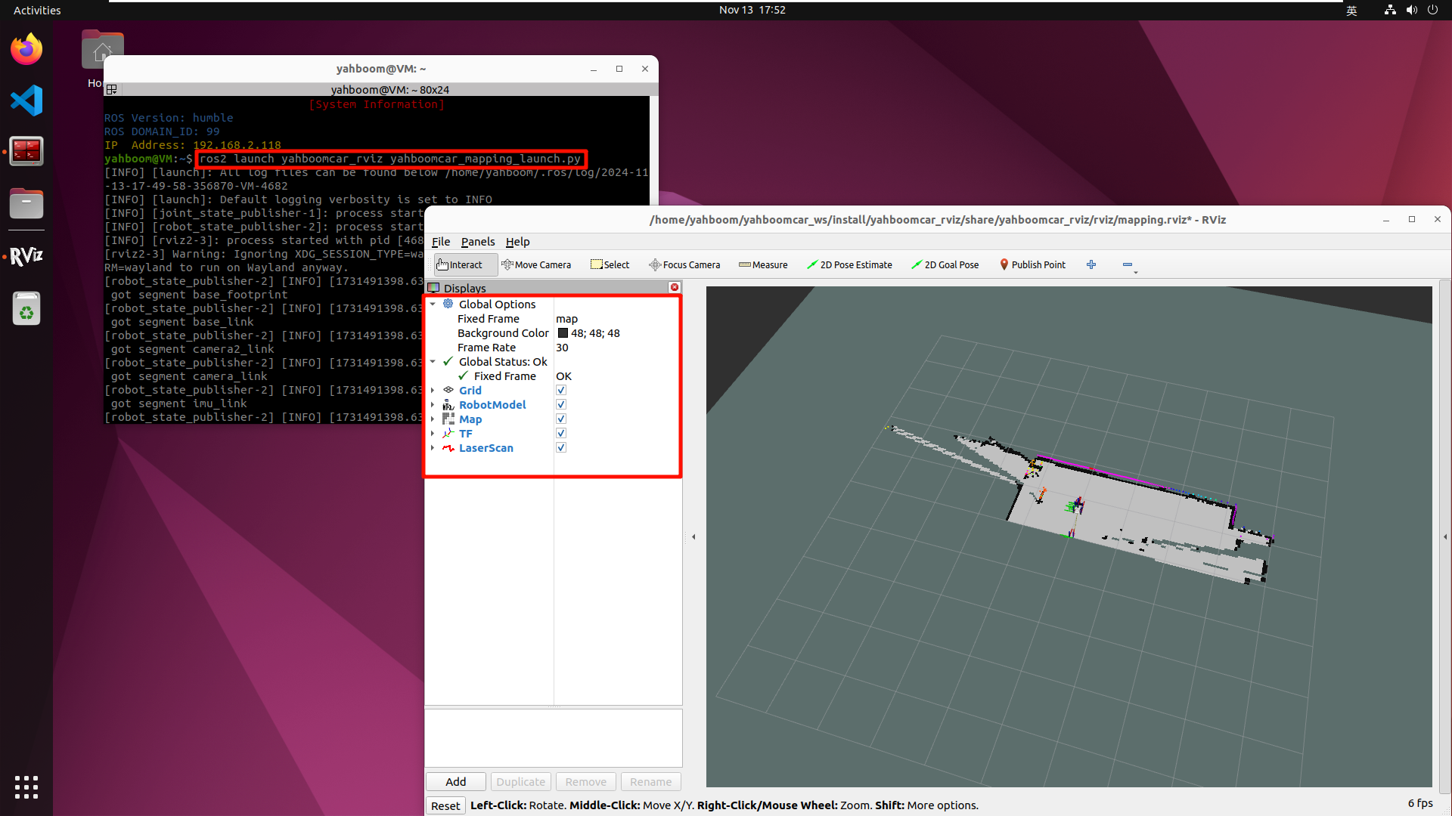Select the 2D Pose Estimate tool
Image resolution: width=1452 pixels, height=816 pixels.
coord(849,264)
